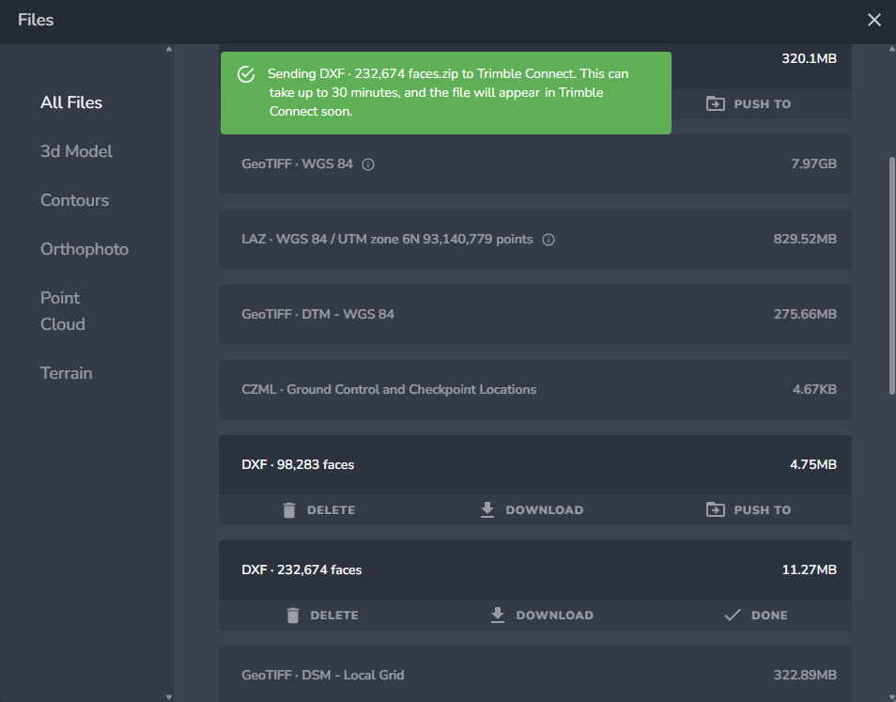
Task: Expand the CZML Ground Control row
Action: point(534,390)
